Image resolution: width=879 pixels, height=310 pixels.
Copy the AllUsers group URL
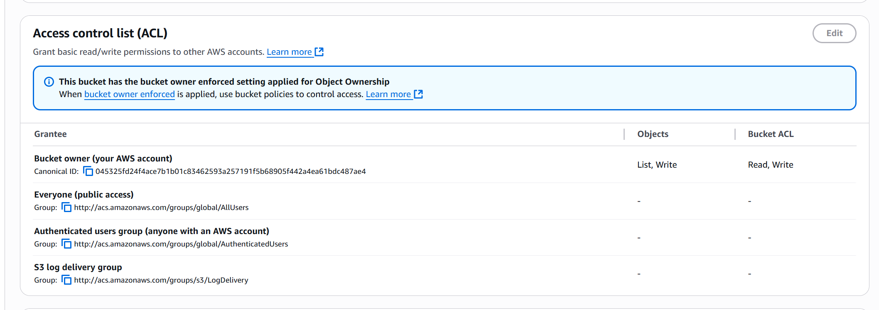(66, 207)
